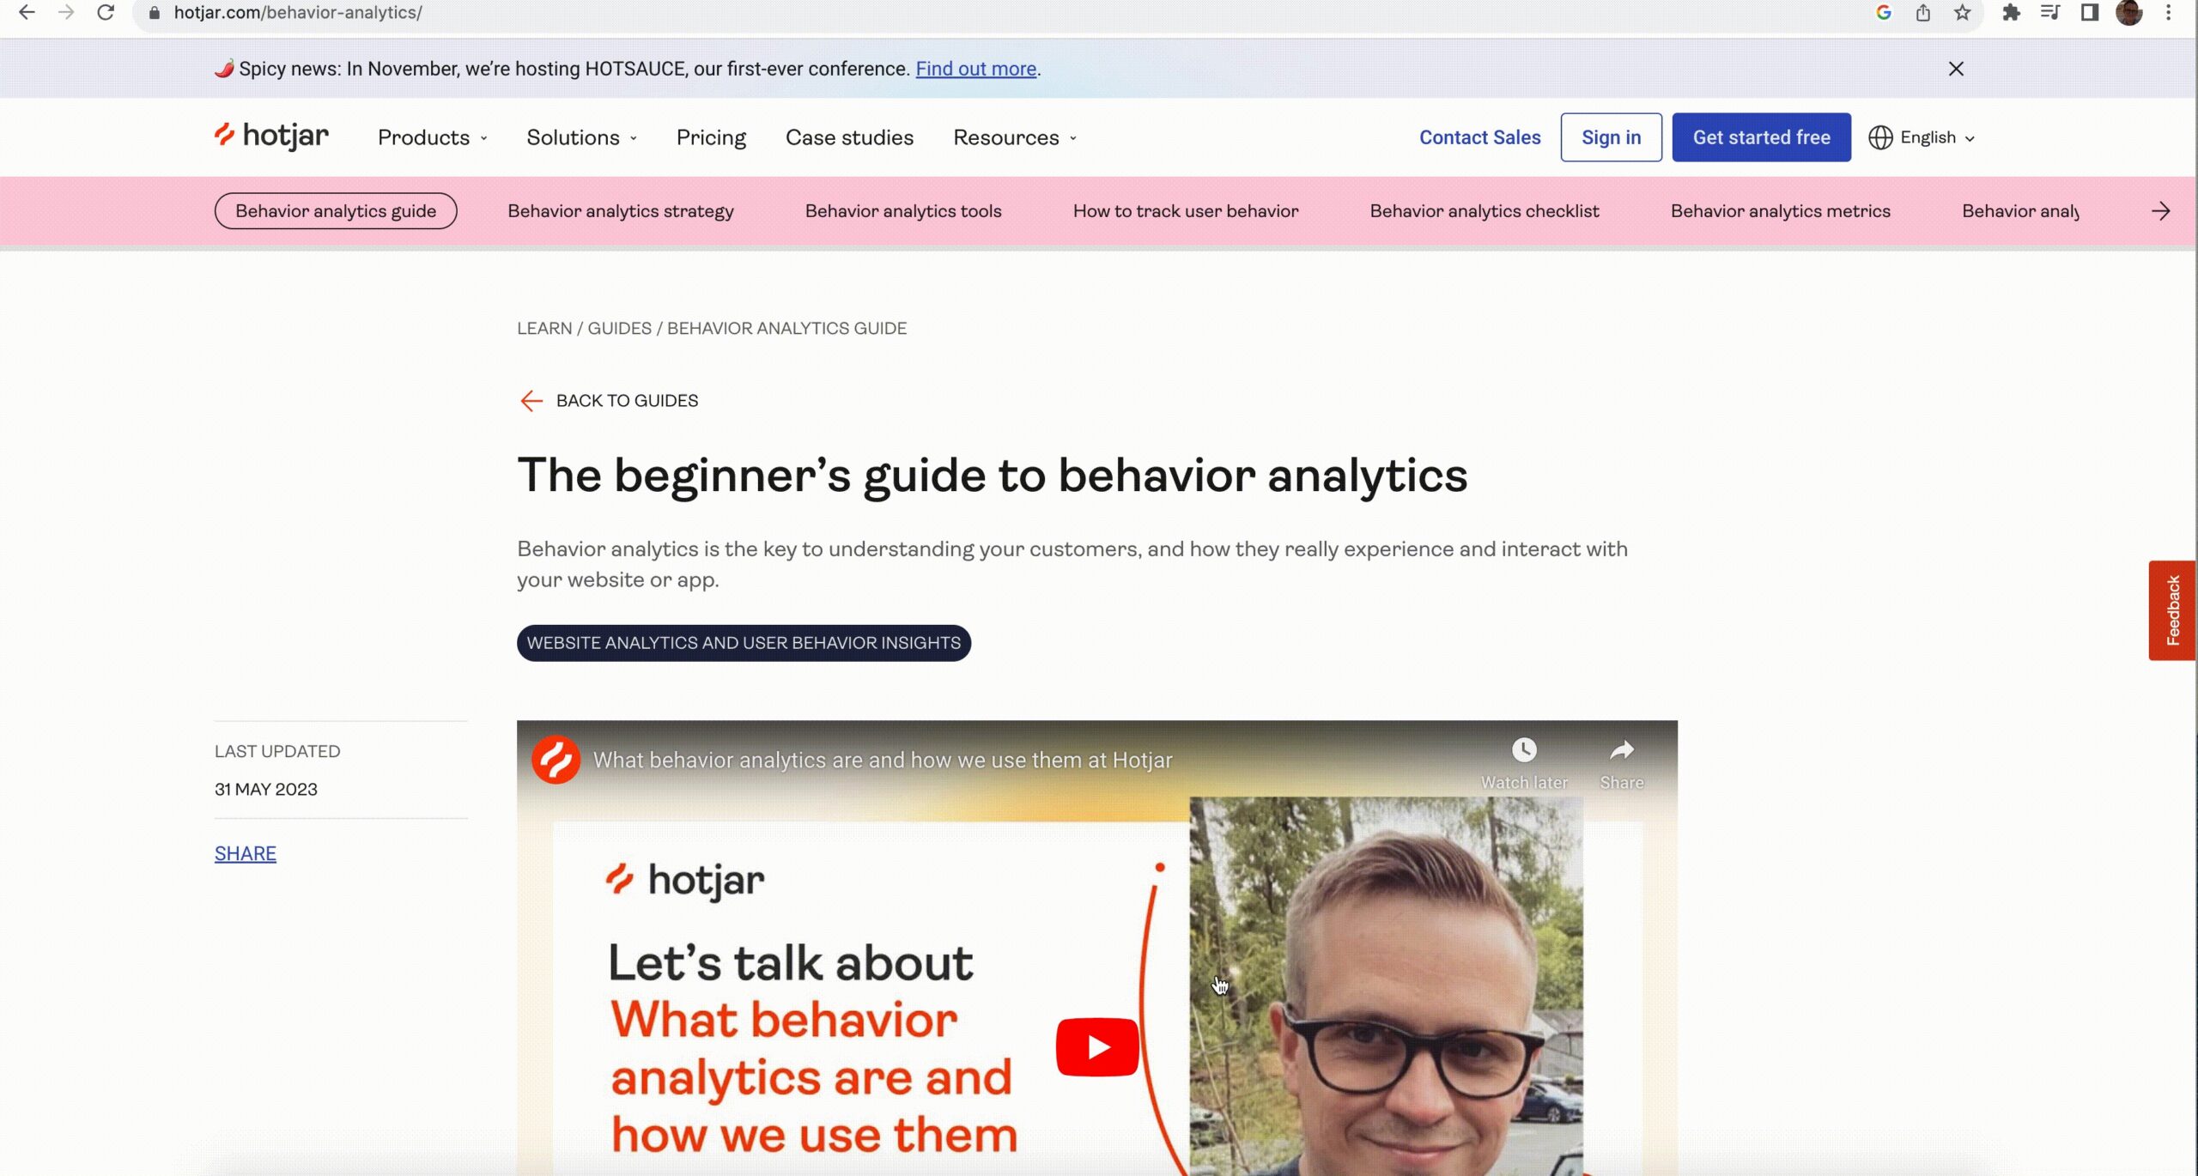Select Behavior analytics checklist tab

pyautogui.click(x=1485, y=211)
